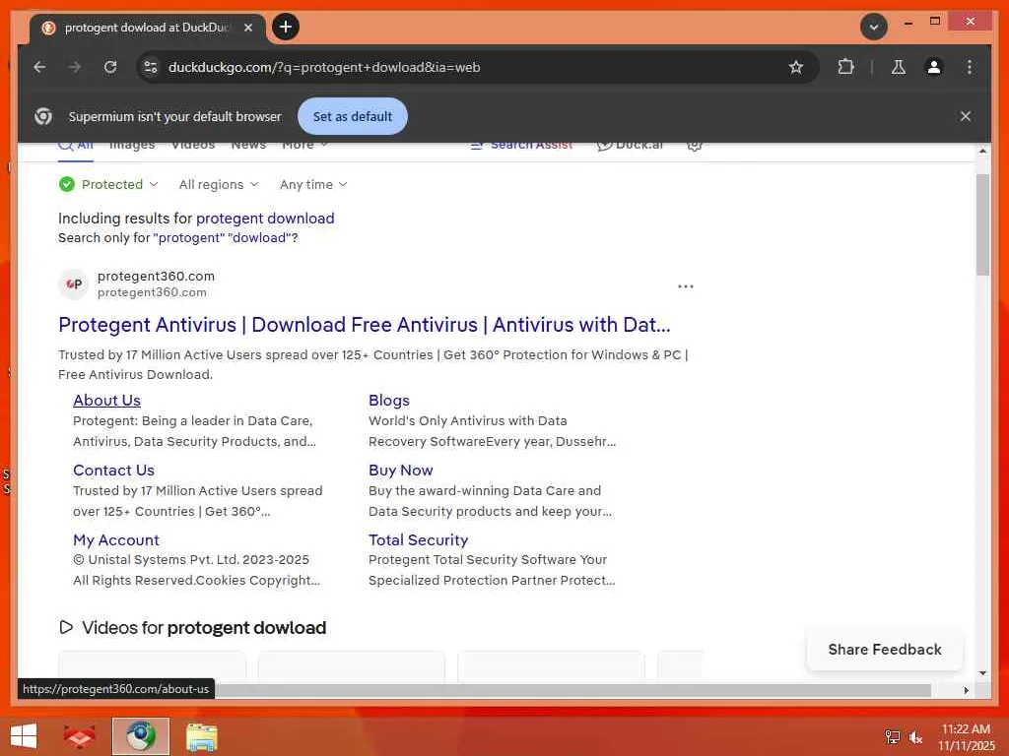Click the network tray icon
The width and height of the screenshot is (1009, 756).
coord(893,736)
